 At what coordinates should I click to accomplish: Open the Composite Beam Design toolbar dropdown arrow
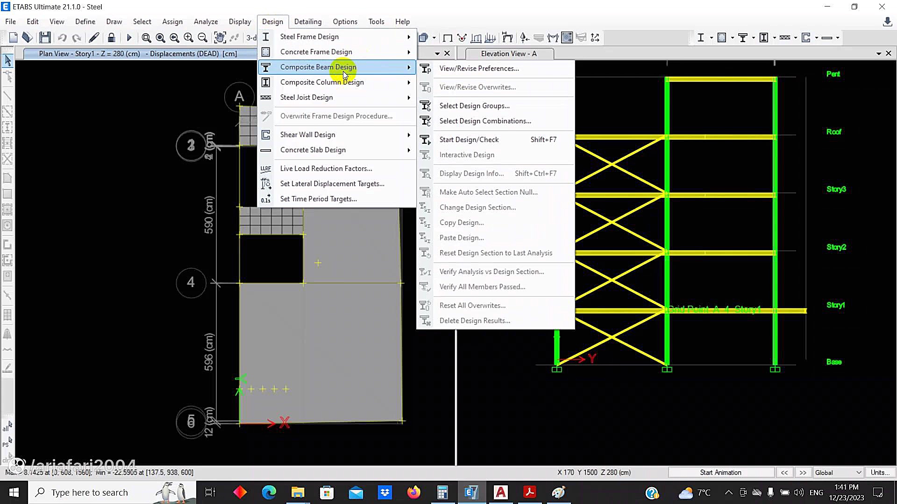[x=753, y=38]
